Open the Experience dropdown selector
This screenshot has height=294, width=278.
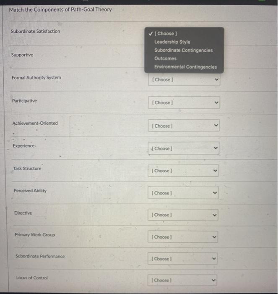[x=184, y=148]
